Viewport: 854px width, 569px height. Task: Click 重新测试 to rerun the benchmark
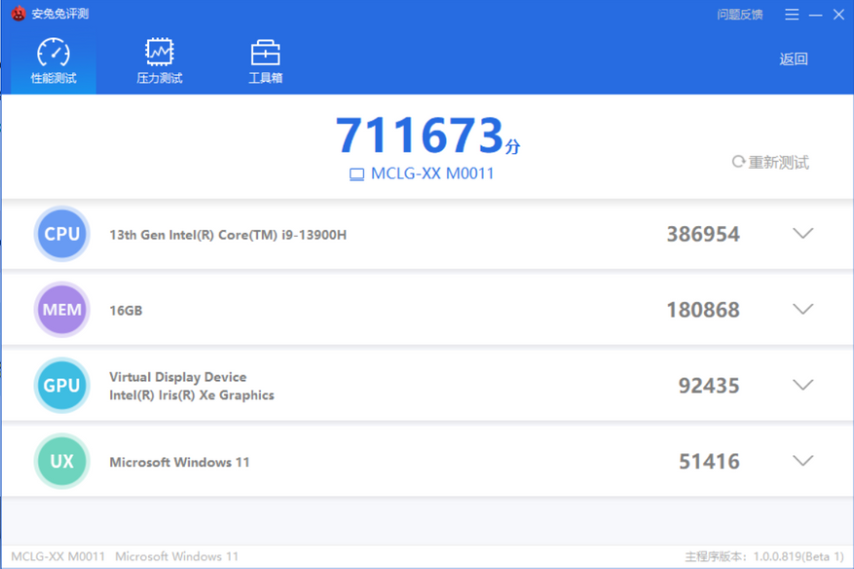point(778,163)
